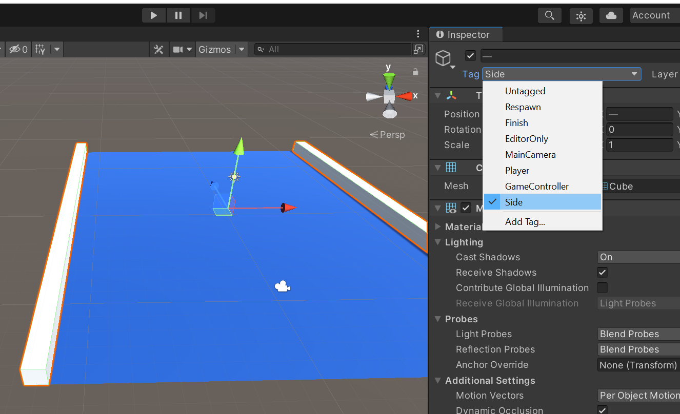
Task: Choose MainCamera from the tag list
Action: [543, 155]
